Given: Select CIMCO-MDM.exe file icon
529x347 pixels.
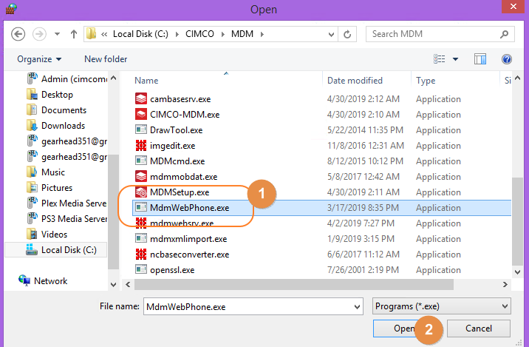Looking at the screenshot, I should [x=141, y=114].
